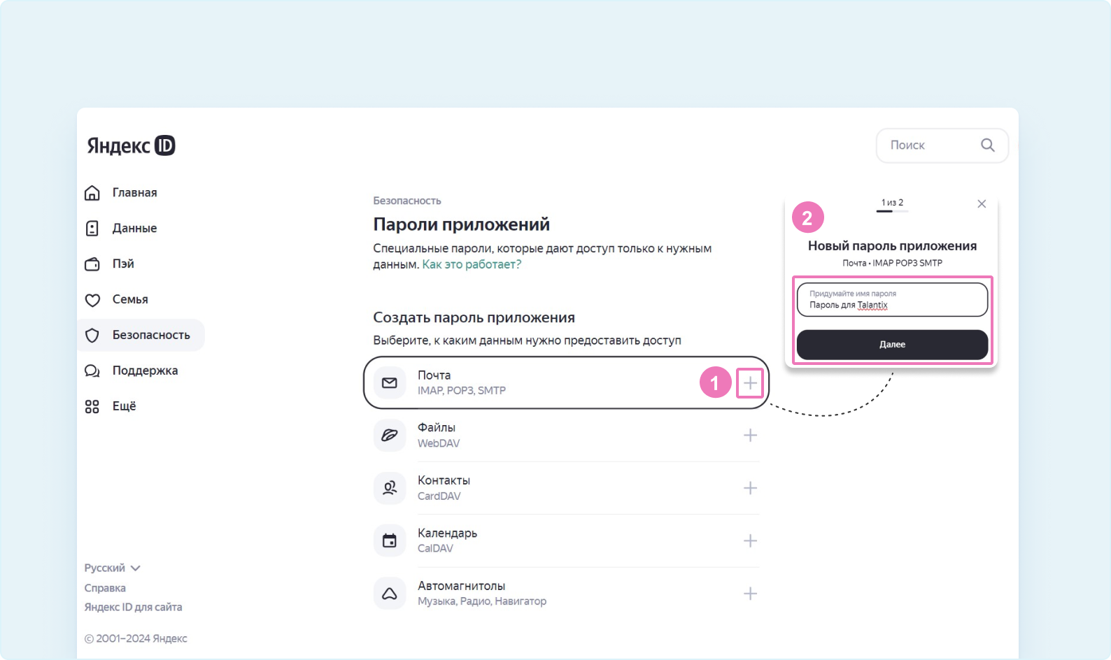Screen dimensions: 1111x660
Task: Open the Главная section
Action: [x=134, y=193]
